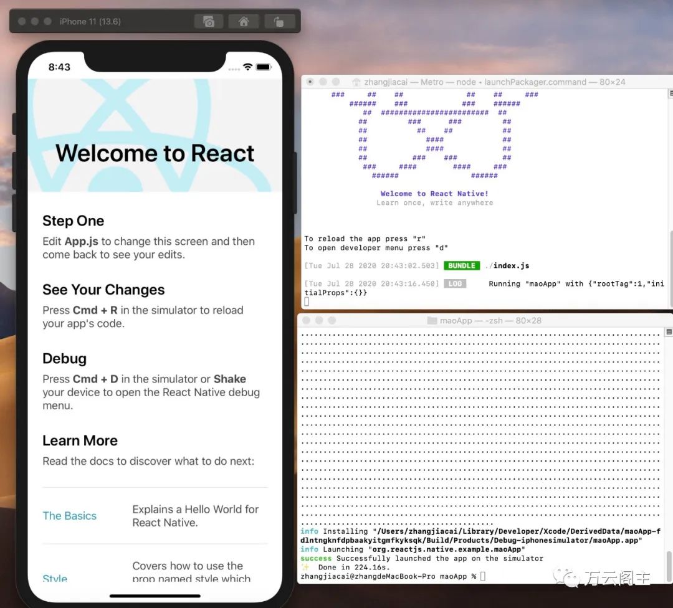
Task: Click the cursor block in Metro terminal
Action: click(x=307, y=302)
